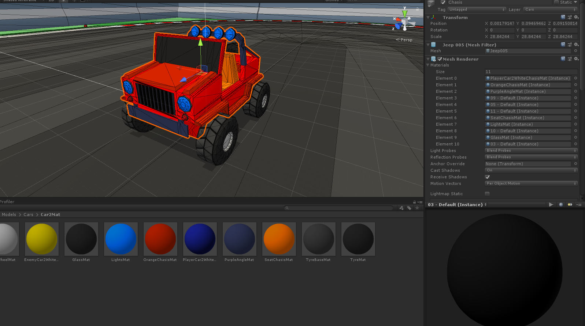Click the Chasis object name field

[500, 2]
